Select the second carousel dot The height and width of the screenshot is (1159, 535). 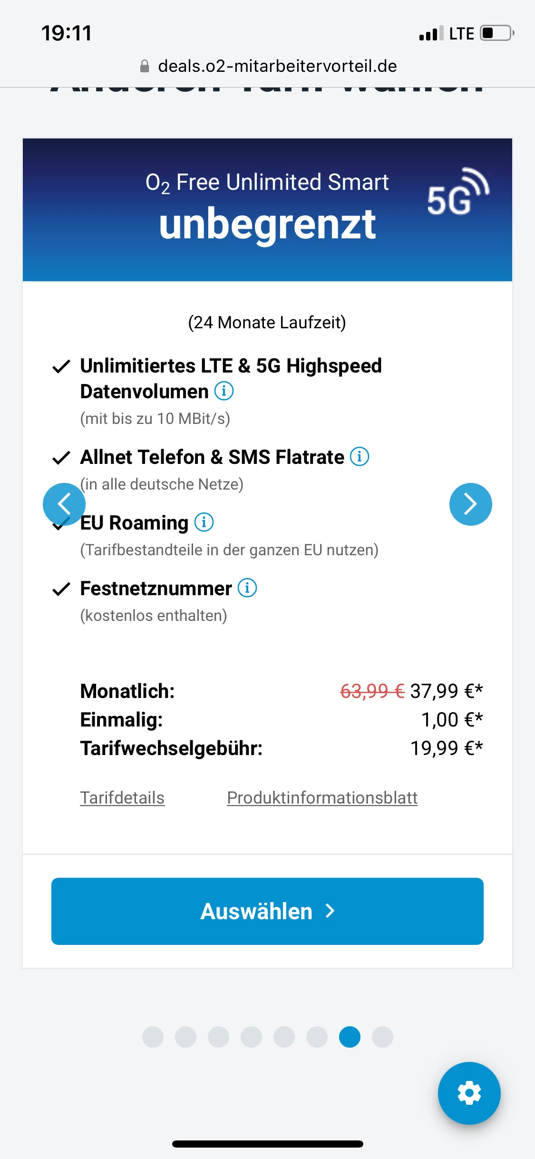pyautogui.click(x=185, y=1037)
